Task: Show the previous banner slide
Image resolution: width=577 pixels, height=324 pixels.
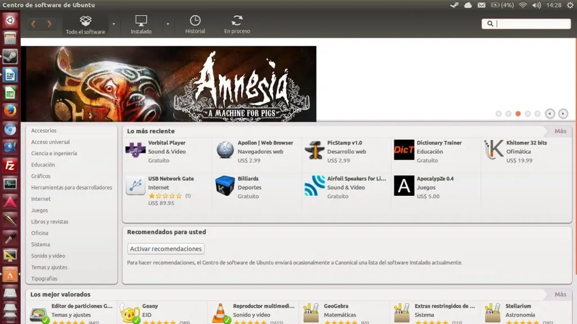Action: click(550, 114)
